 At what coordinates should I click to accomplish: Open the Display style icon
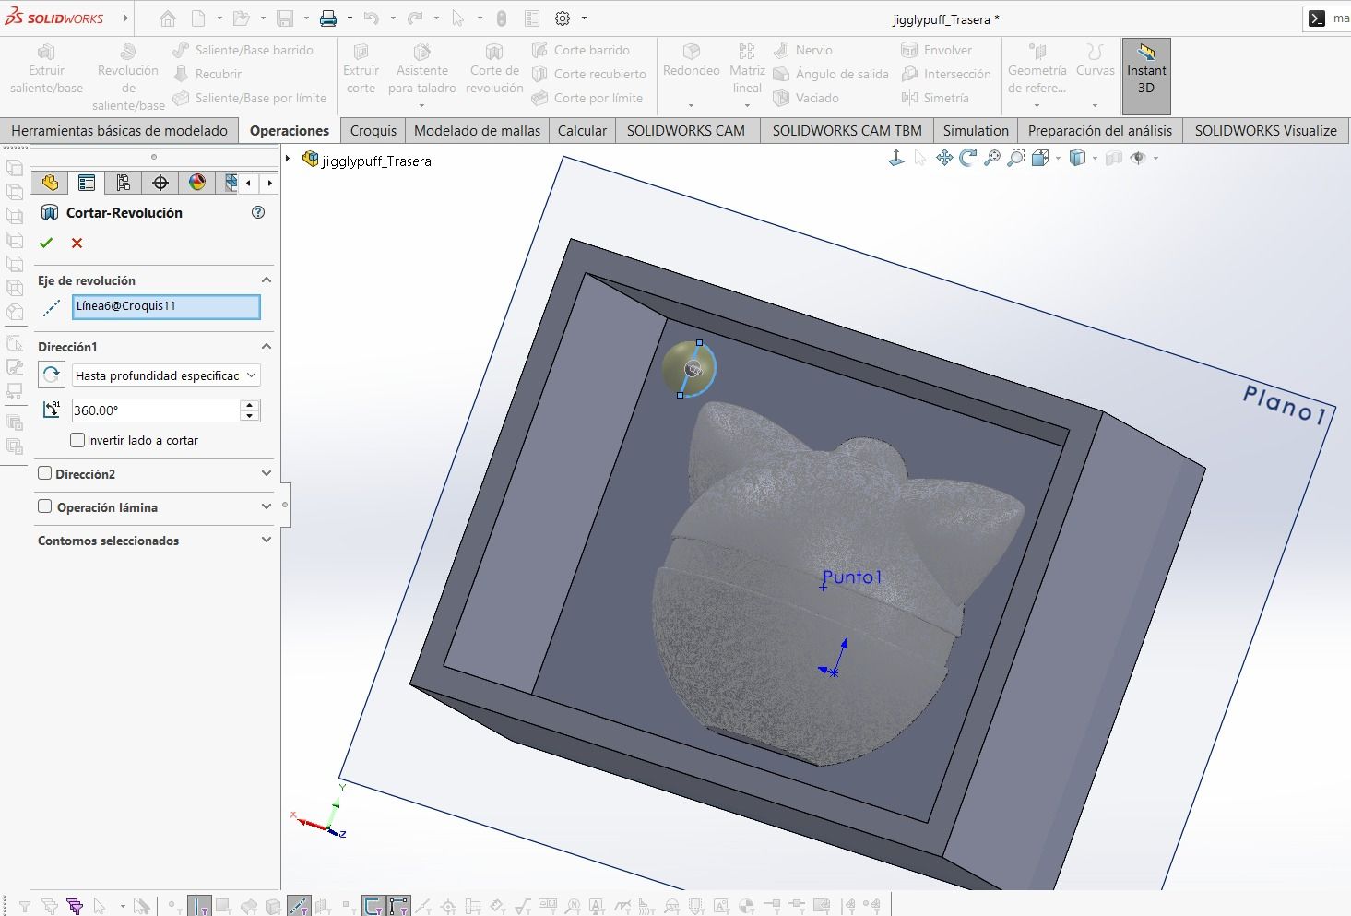pyautogui.click(x=1077, y=159)
